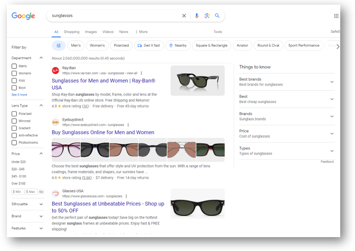
Task: Open the Ray-Ban sunglasses thumbnail image
Action: [x=198, y=80]
